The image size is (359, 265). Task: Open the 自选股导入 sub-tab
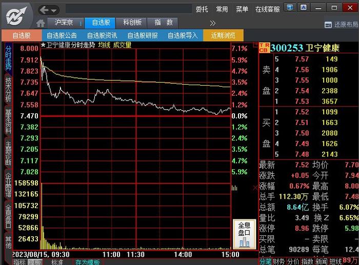[183, 35]
